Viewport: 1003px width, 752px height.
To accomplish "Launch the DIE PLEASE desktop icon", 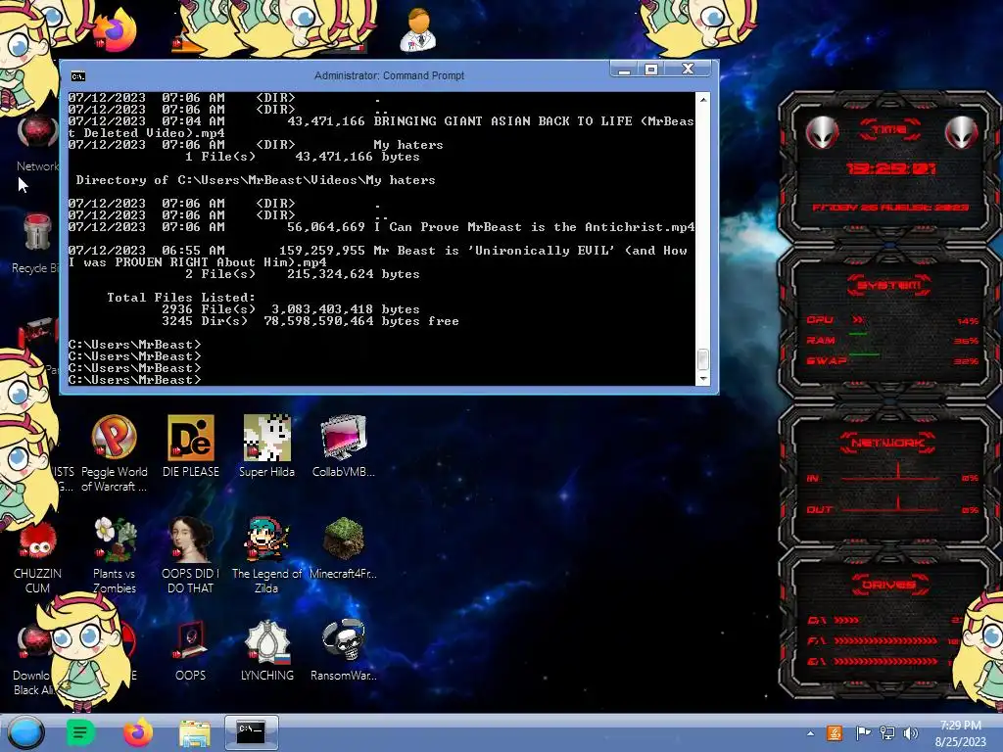I will (191, 446).
